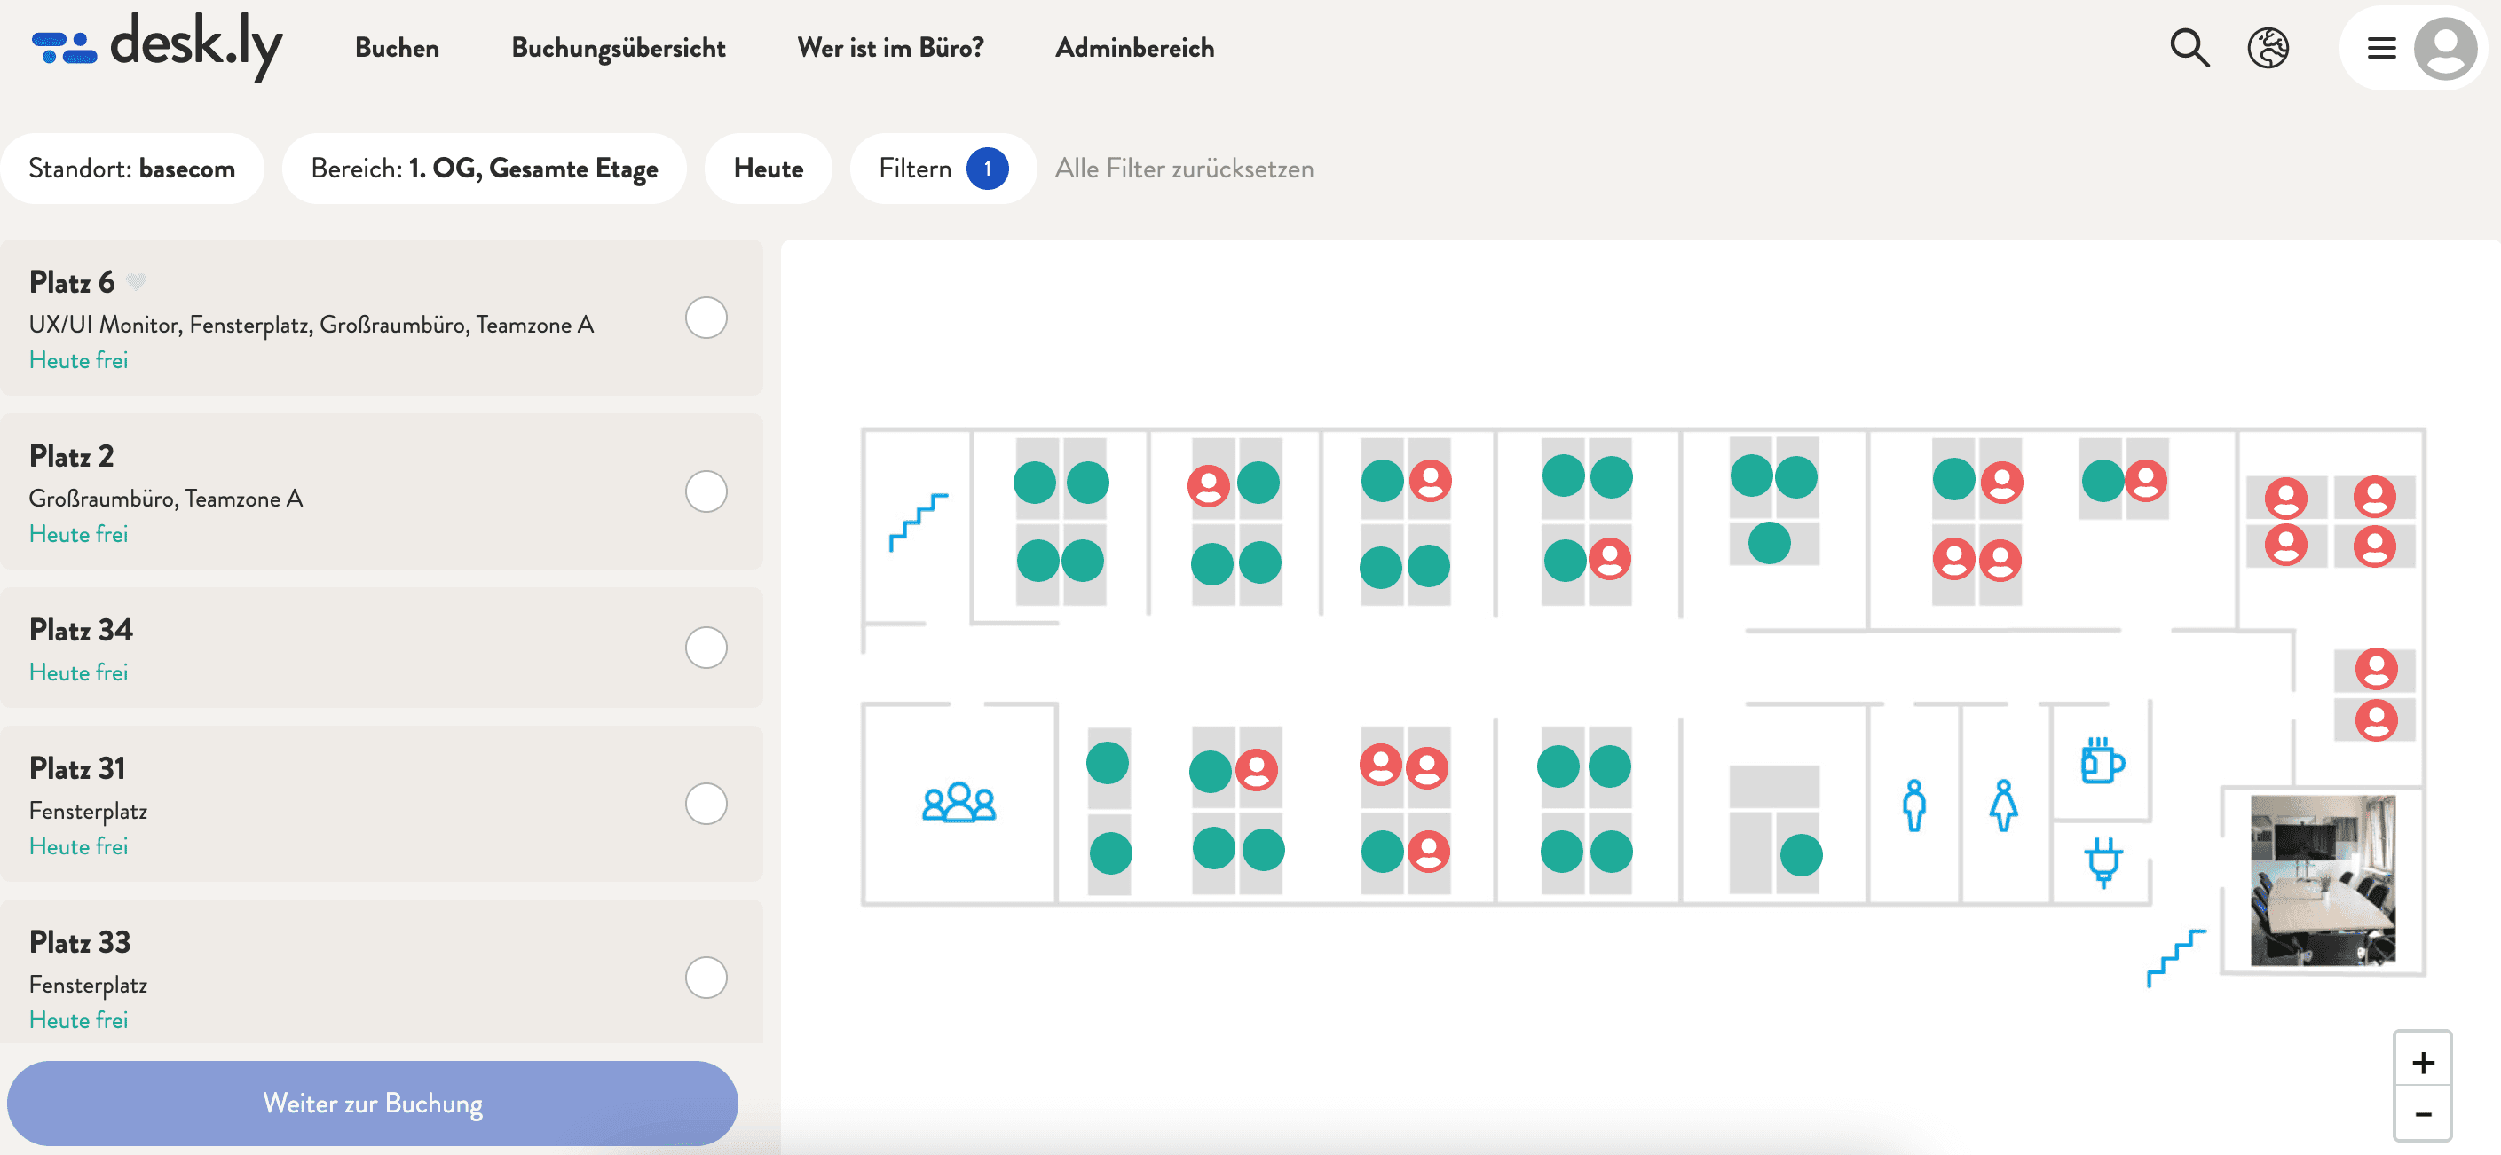This screenshot has width=2501, height=1155.
Task: Click the globe language switcher
Action: [x=2267, y=47]
